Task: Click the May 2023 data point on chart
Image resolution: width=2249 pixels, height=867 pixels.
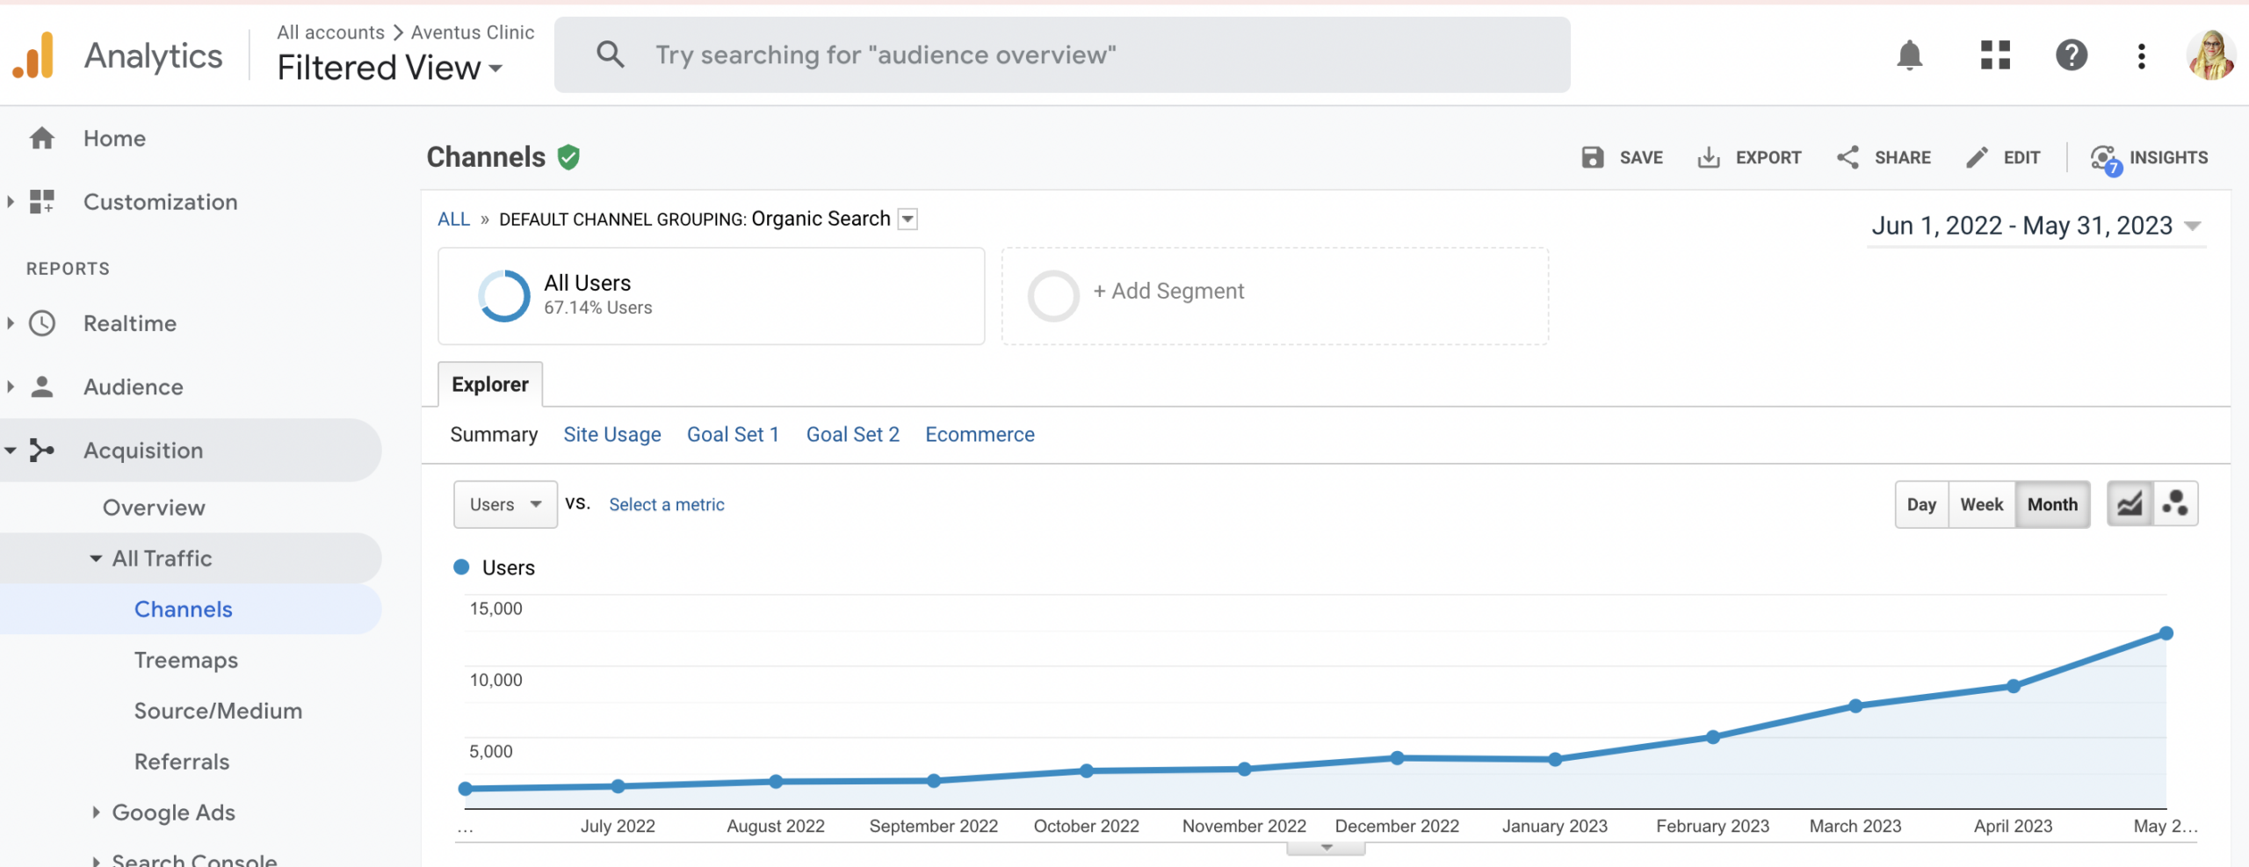Action: [x=2166, y=633]
